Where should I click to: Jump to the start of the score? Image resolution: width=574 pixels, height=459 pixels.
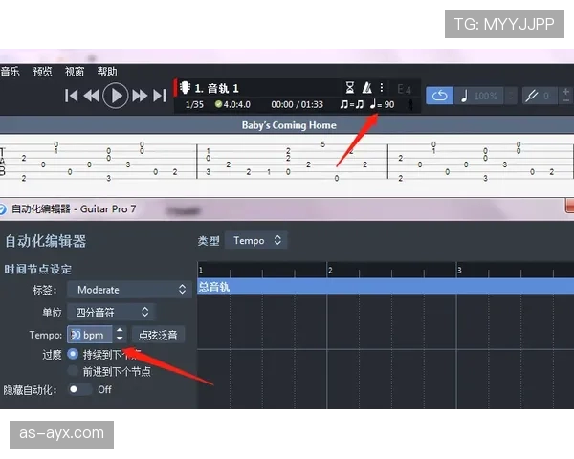(72, 96)
